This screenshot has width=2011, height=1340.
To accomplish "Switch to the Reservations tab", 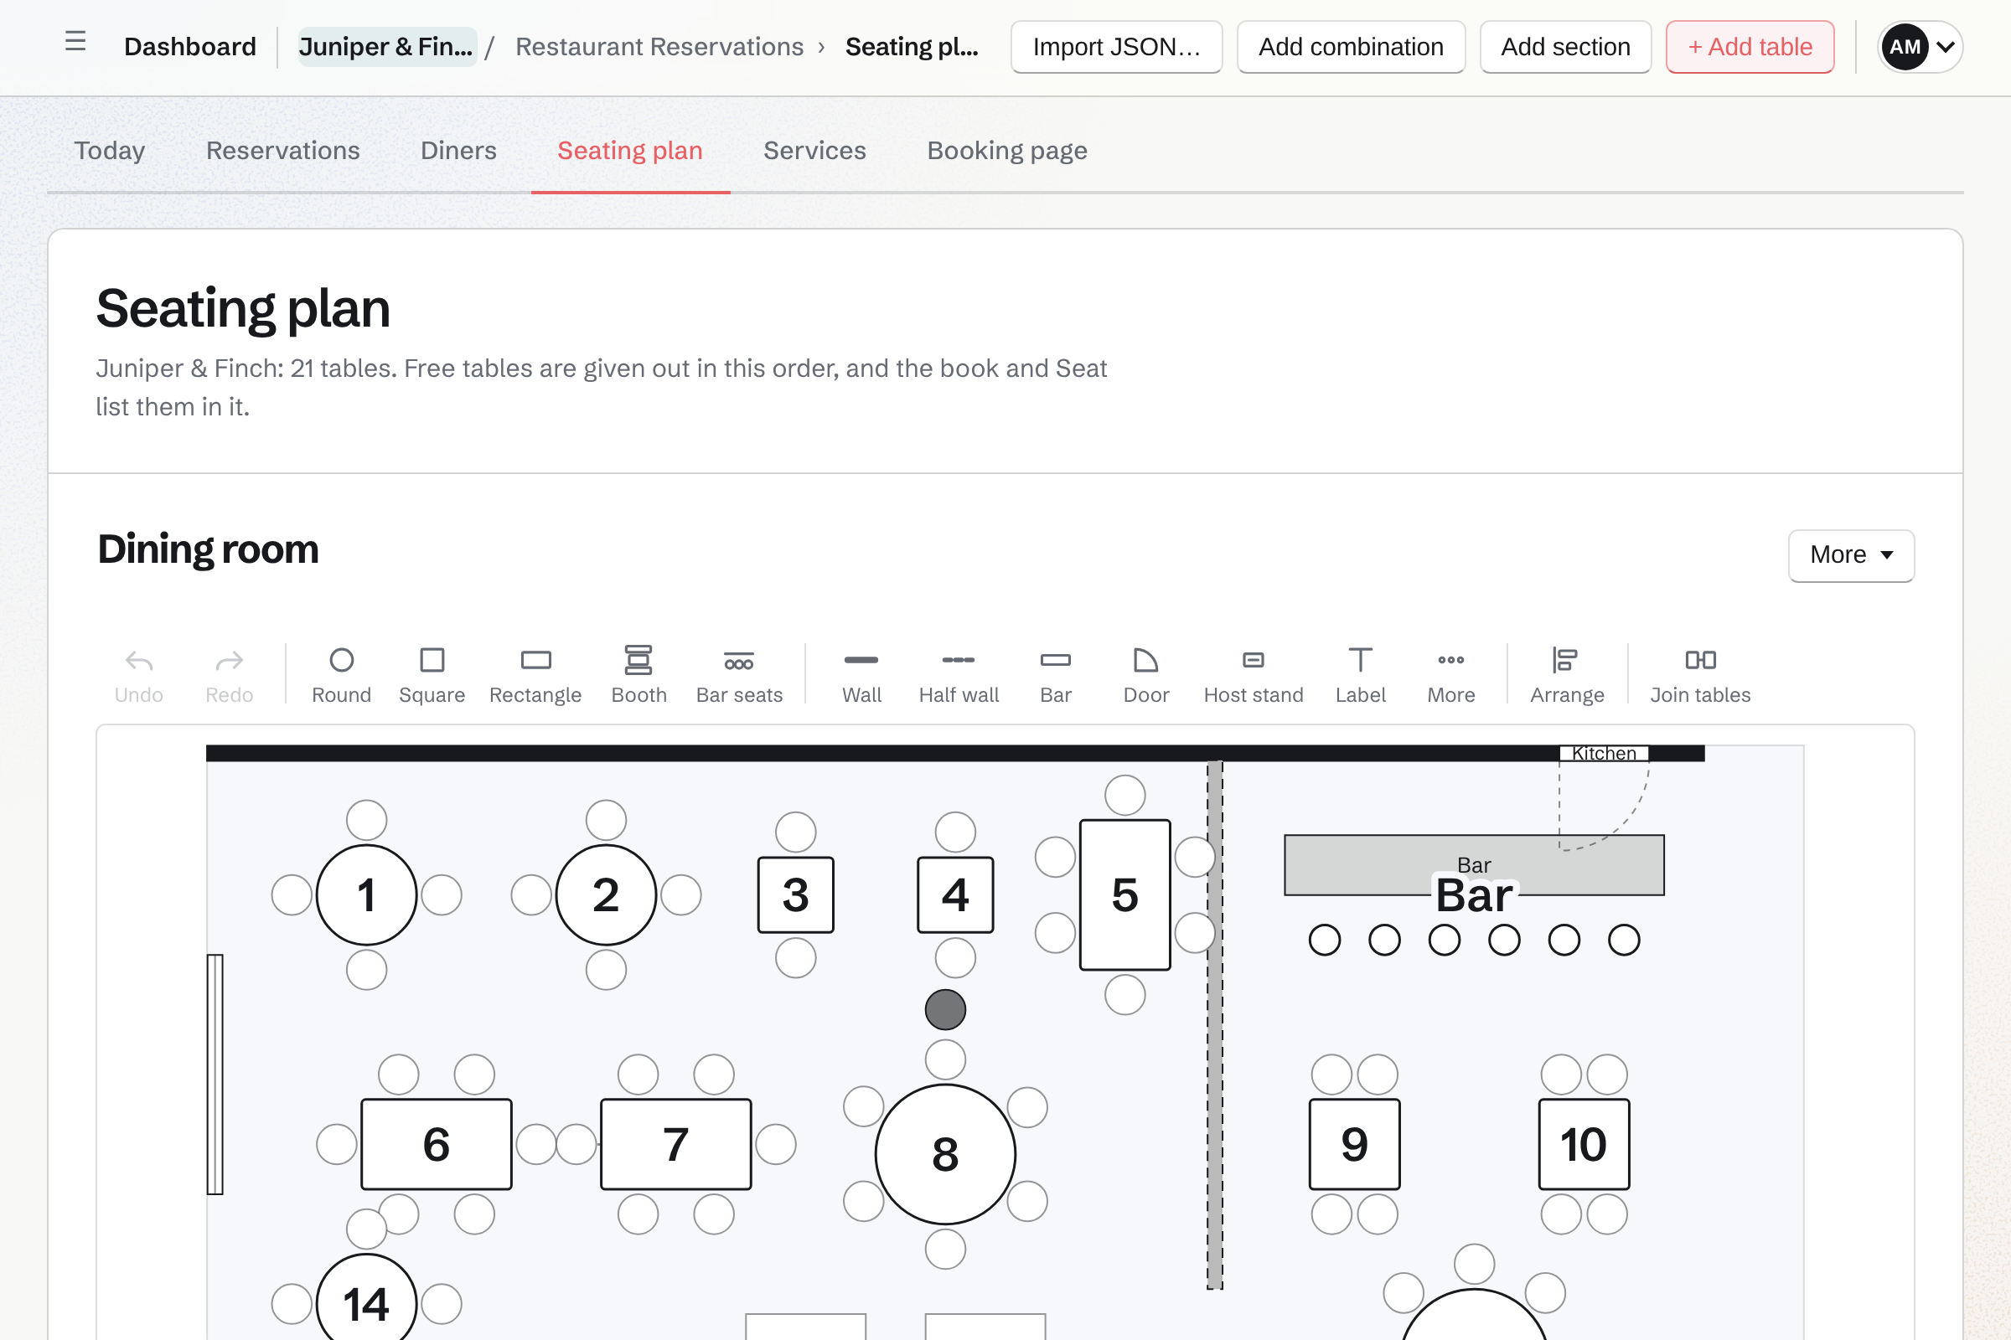I will tap(283, 151).
